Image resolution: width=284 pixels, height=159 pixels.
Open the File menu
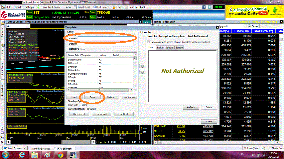click(9, 7)
